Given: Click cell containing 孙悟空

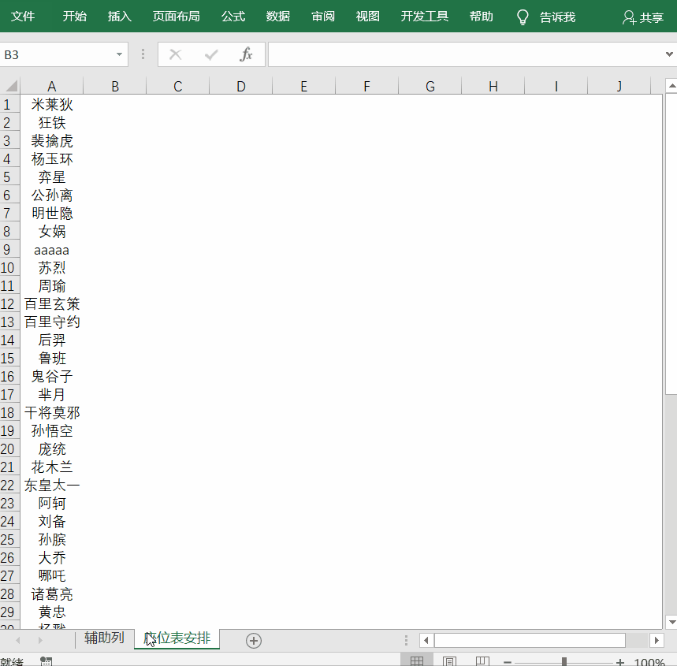Looking at the screenshot, I should pyautogui.click(x=52, y=431).
